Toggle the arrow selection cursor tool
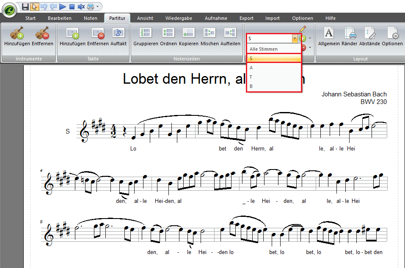Screen dimensions: 405x268 click(35, 6)
